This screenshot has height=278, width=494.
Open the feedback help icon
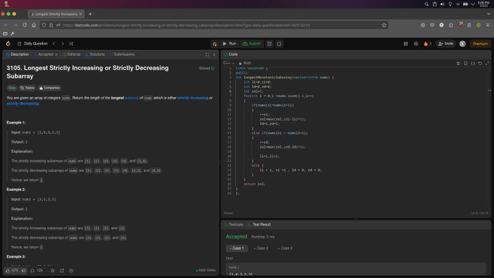71,271
